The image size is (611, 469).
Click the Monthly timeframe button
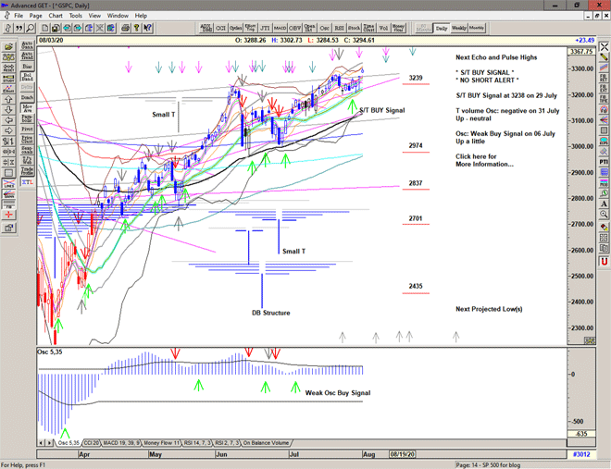pos(477,28)
